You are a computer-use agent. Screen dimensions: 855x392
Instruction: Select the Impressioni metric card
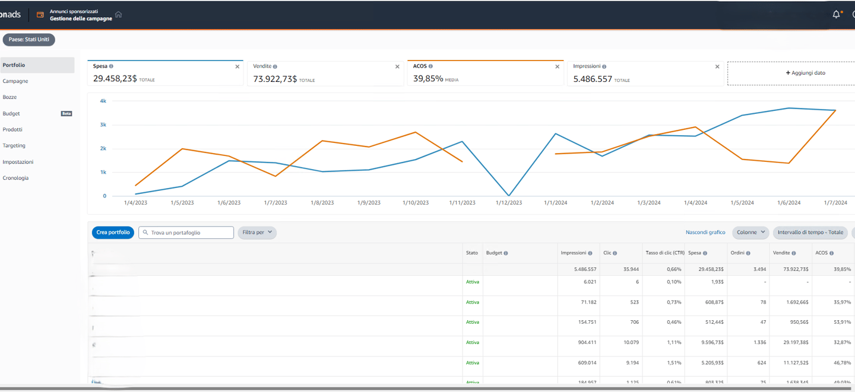(645, 73)
